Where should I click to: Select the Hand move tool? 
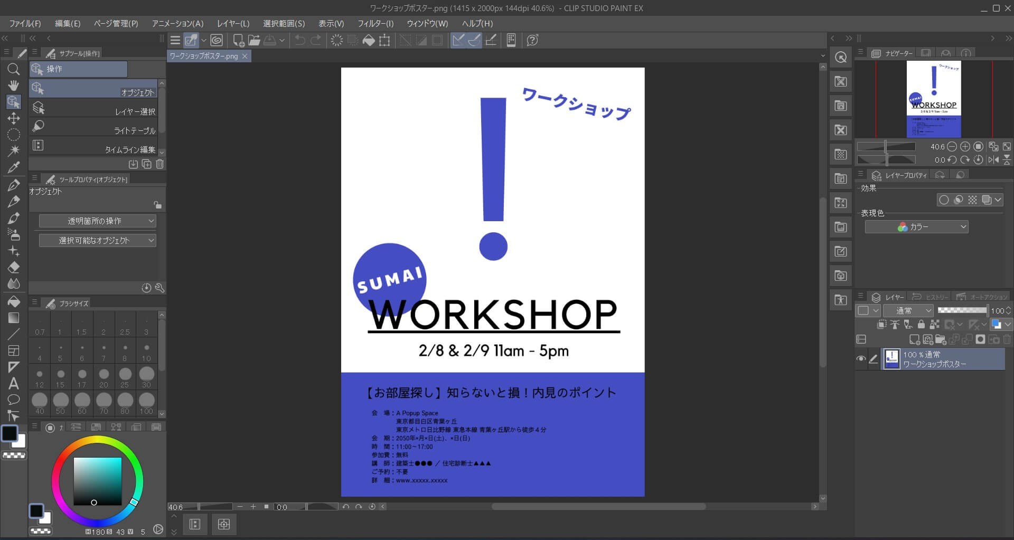(14, 85)
